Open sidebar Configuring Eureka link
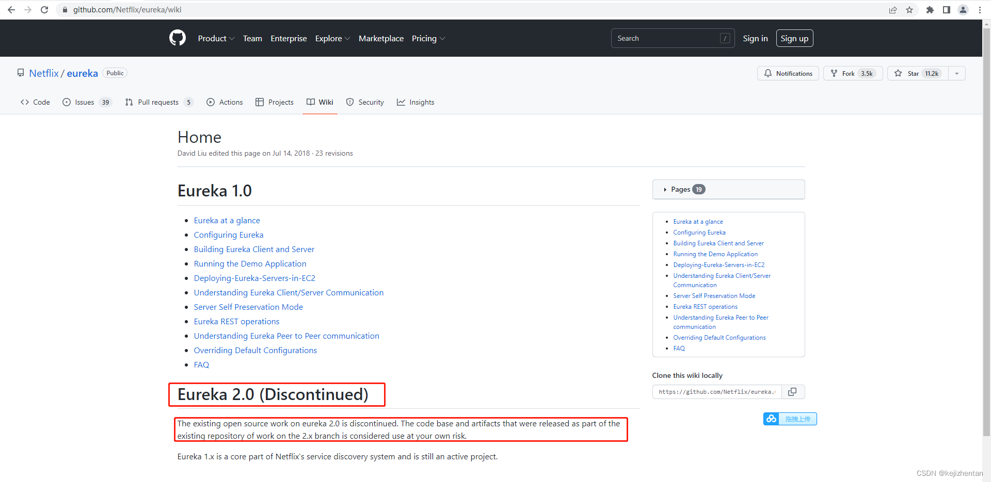Screen dimensions: 991x482 pos(699,232)
